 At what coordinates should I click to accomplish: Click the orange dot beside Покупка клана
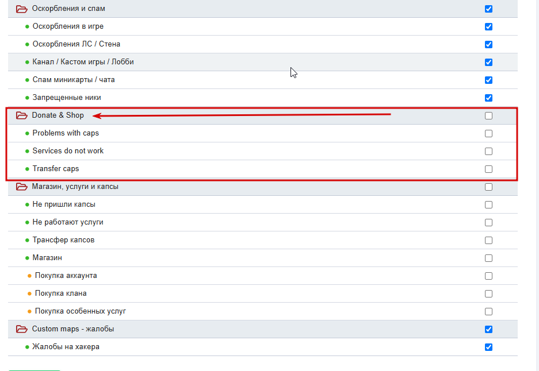point(29,294)
